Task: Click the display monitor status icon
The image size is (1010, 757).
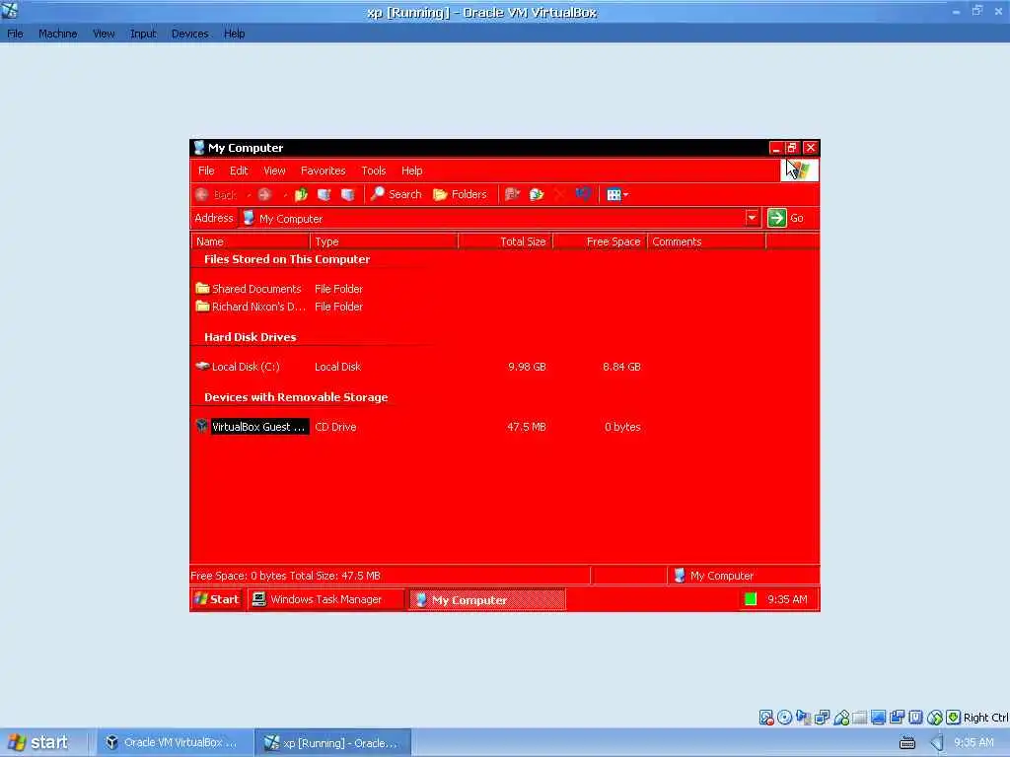Action: click(x=879, y=718)
